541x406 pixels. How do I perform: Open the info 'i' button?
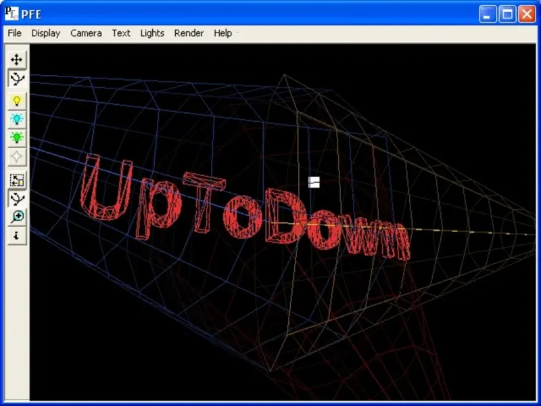(16, 235)
